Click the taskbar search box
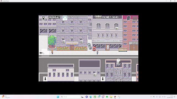 point(70,97)
